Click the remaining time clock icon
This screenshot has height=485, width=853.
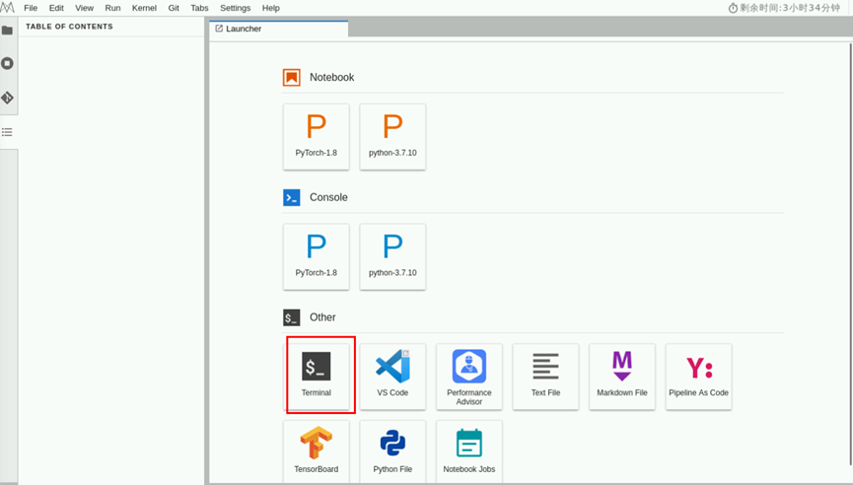(733, 8)
